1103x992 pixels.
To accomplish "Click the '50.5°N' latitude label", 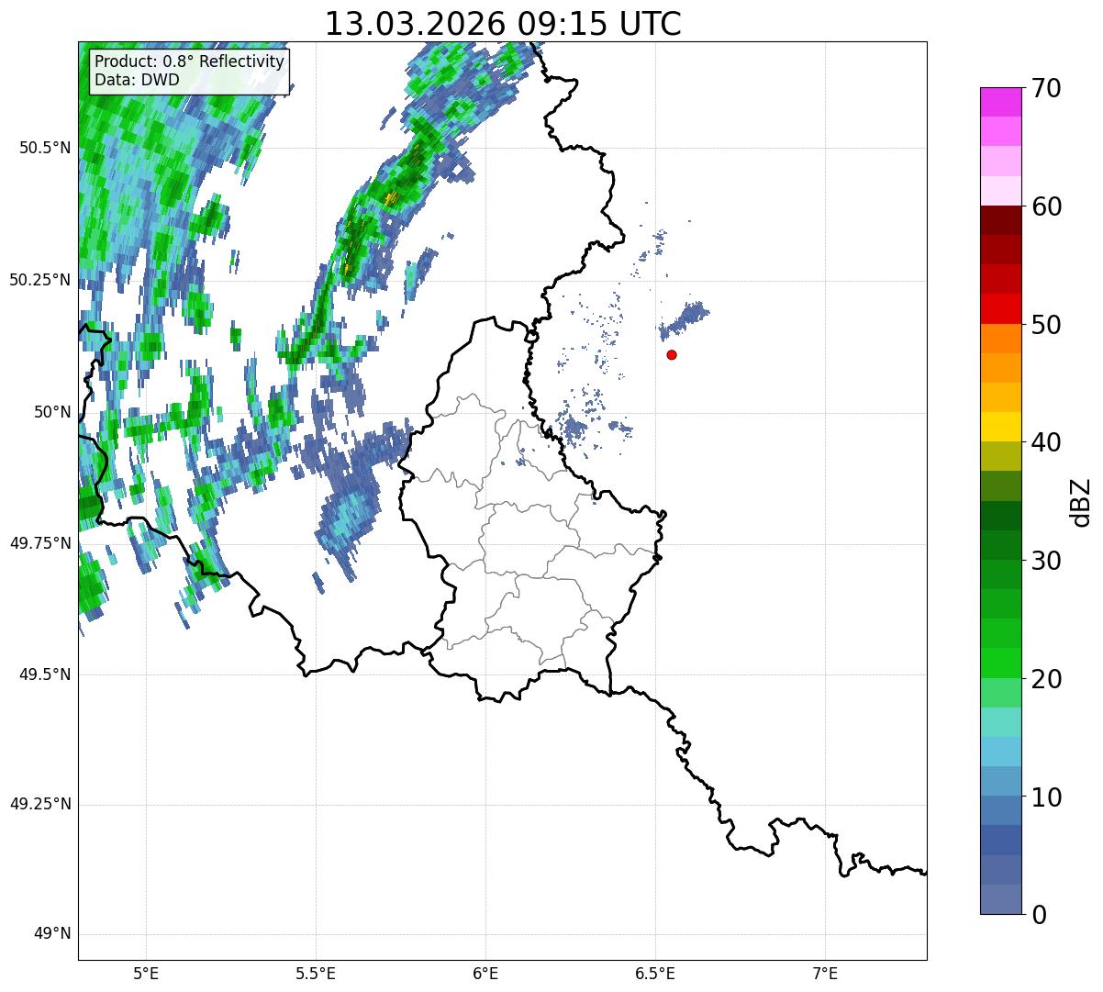I will (45, 148).
